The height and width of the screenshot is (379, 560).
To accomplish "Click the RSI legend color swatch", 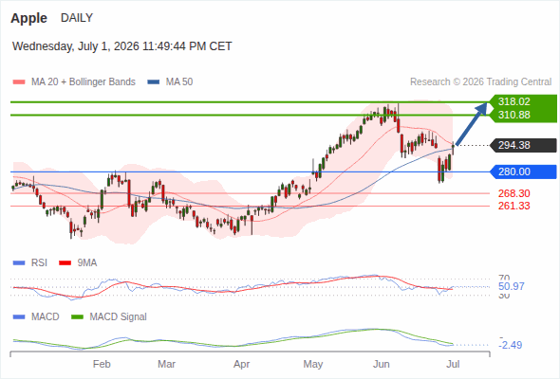I will pos(19,263).
